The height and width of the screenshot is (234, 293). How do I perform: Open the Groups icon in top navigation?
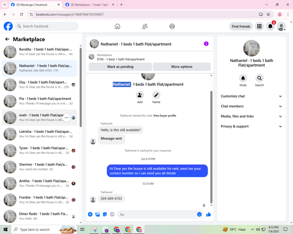(x=172, y=26)
